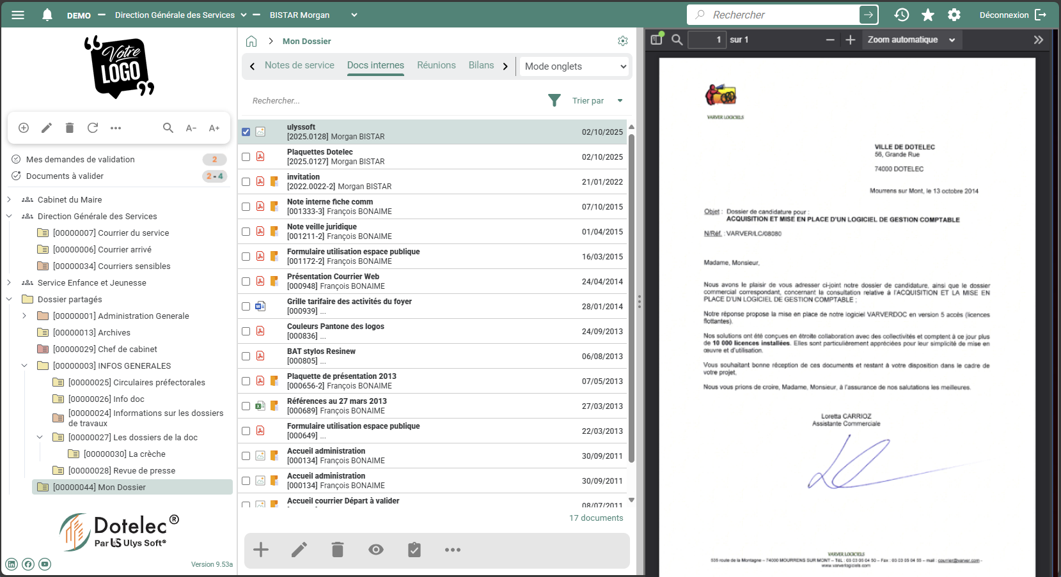Toggle the PDF viewer sidebar panel

point(657,40)
